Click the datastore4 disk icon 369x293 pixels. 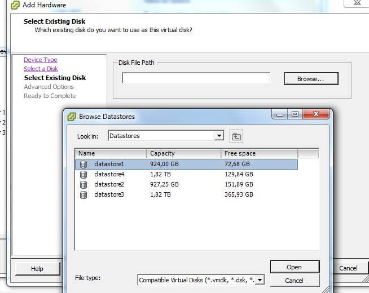point(84,175)
